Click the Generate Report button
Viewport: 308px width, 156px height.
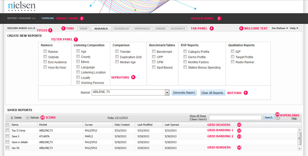184,92
